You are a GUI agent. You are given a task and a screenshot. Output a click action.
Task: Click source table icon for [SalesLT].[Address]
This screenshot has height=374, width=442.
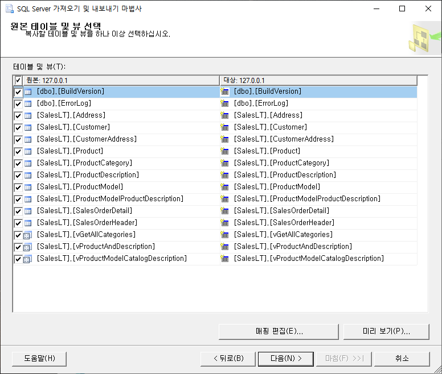(x=28, y=115)
